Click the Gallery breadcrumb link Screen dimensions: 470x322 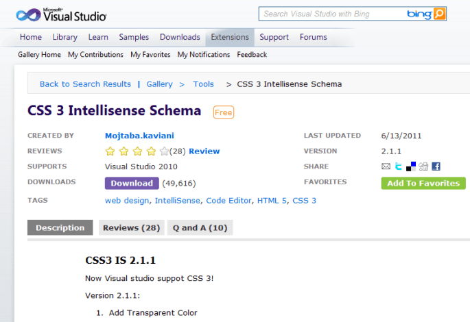159,84
